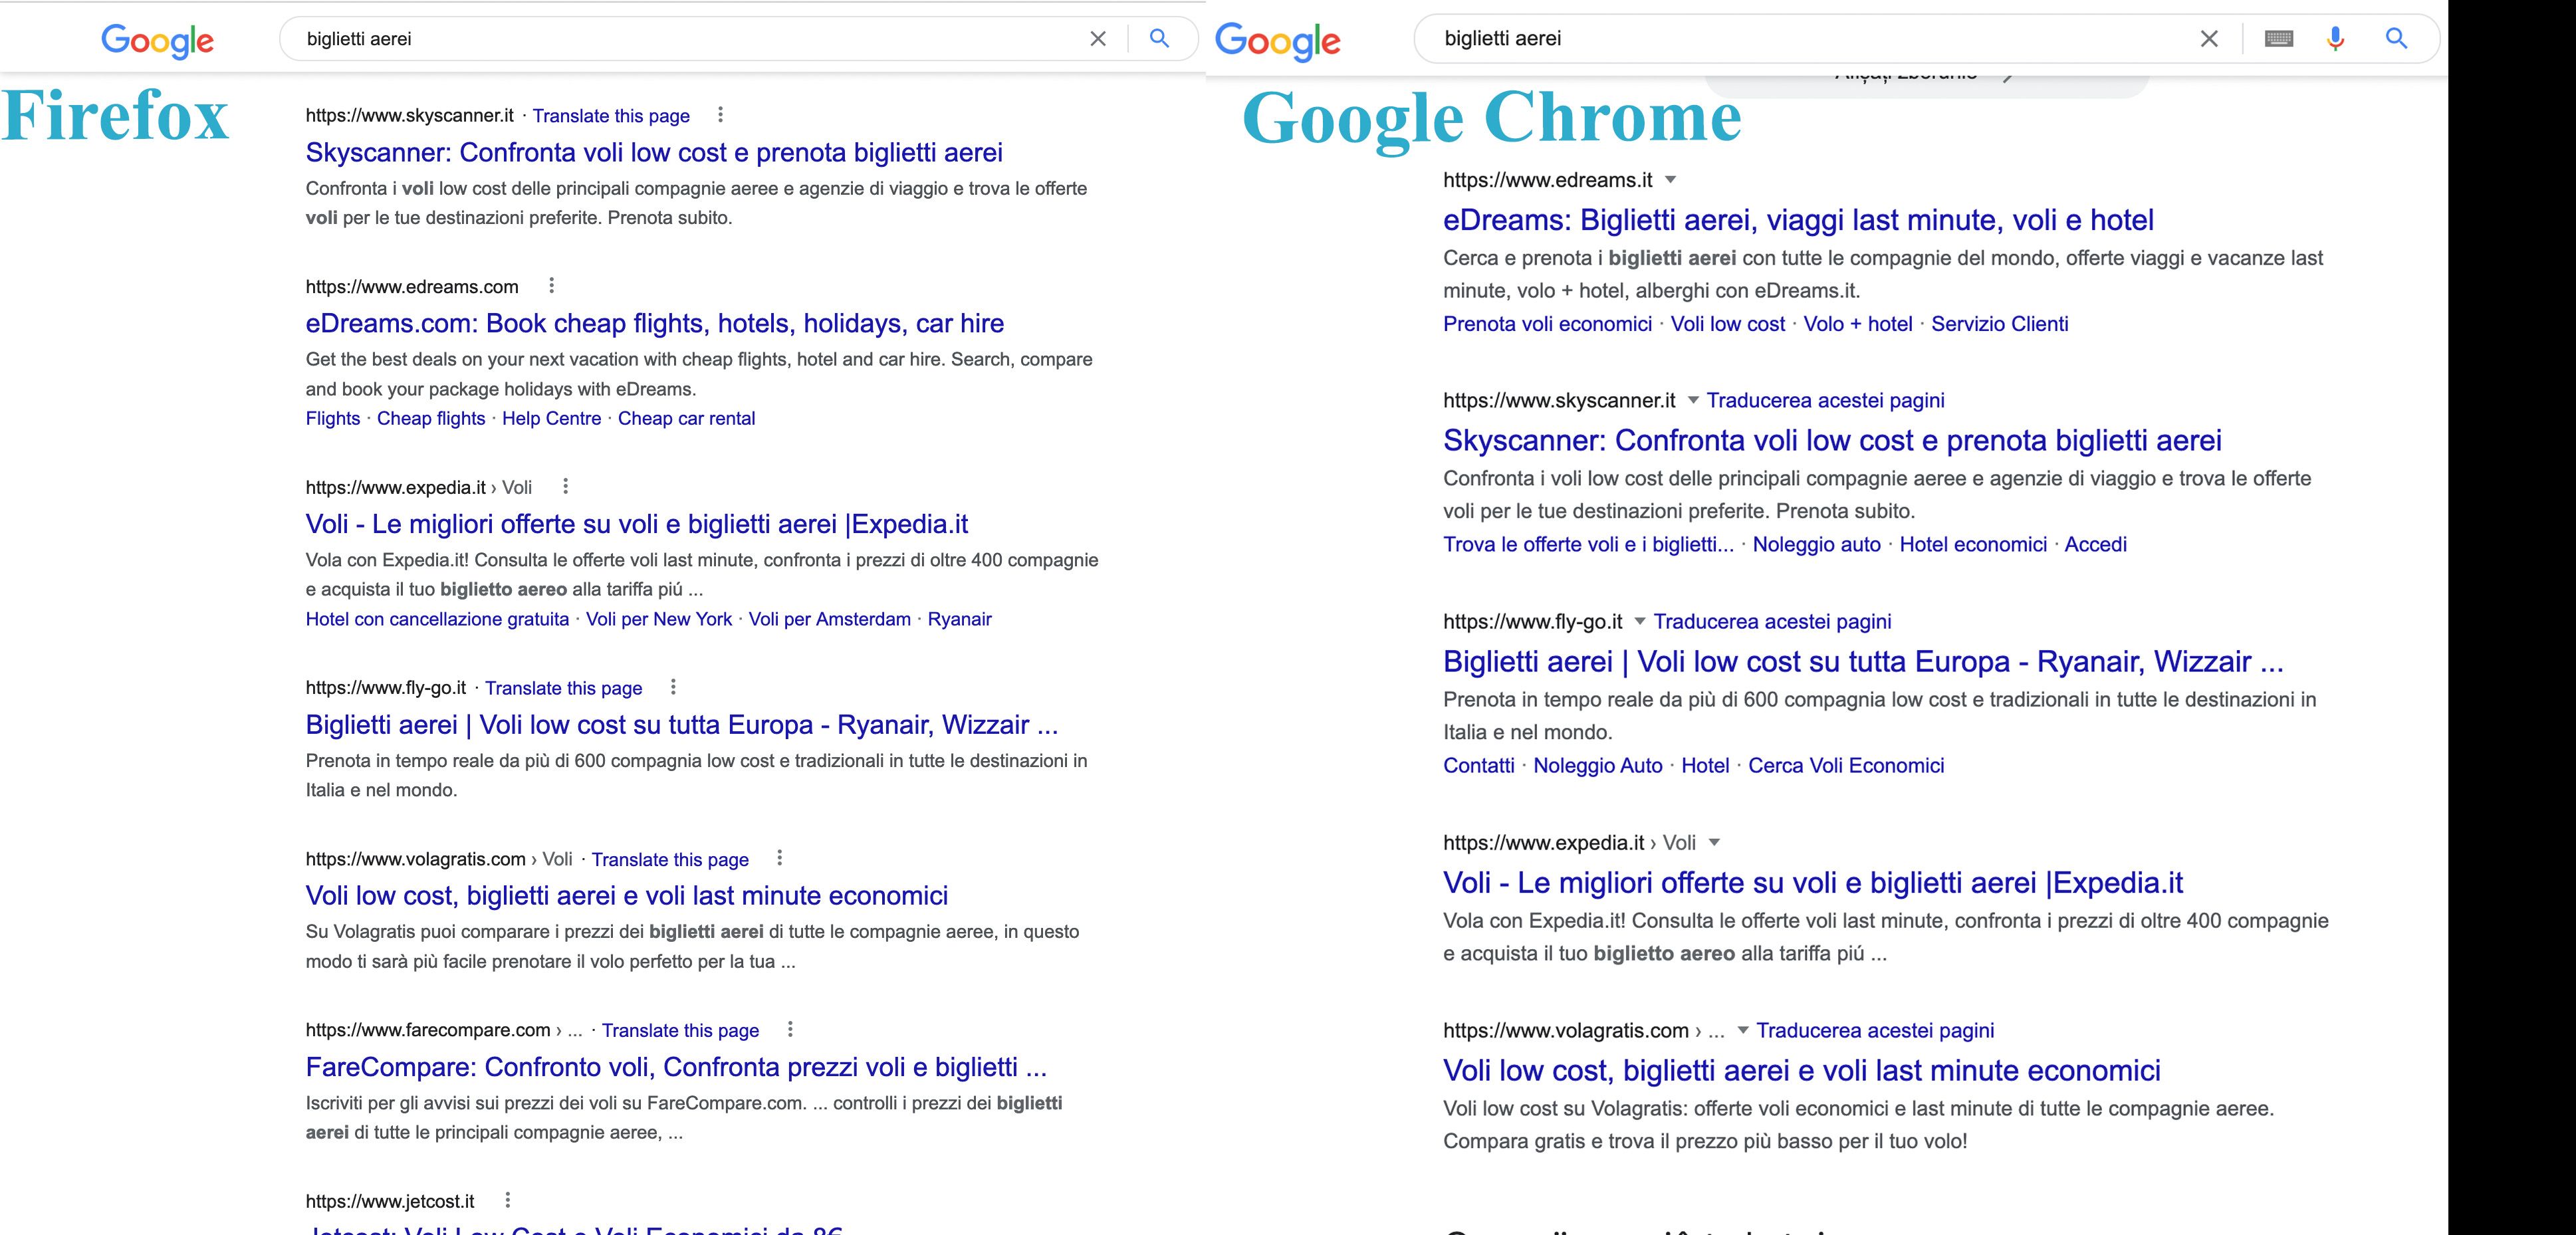
Task: Click Translate this page next to volagratis.com
Action: point(670,859)
